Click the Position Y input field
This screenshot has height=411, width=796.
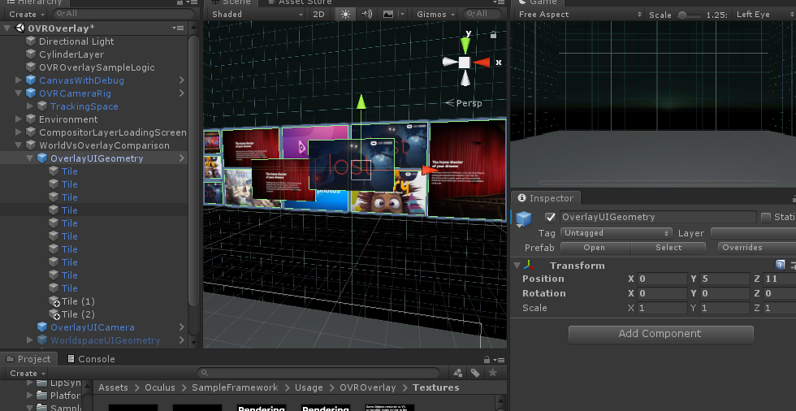pos(725,279)
